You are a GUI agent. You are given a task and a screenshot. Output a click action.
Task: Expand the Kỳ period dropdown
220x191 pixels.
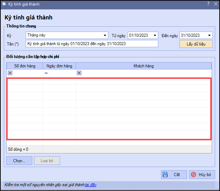tap(105, 35)
